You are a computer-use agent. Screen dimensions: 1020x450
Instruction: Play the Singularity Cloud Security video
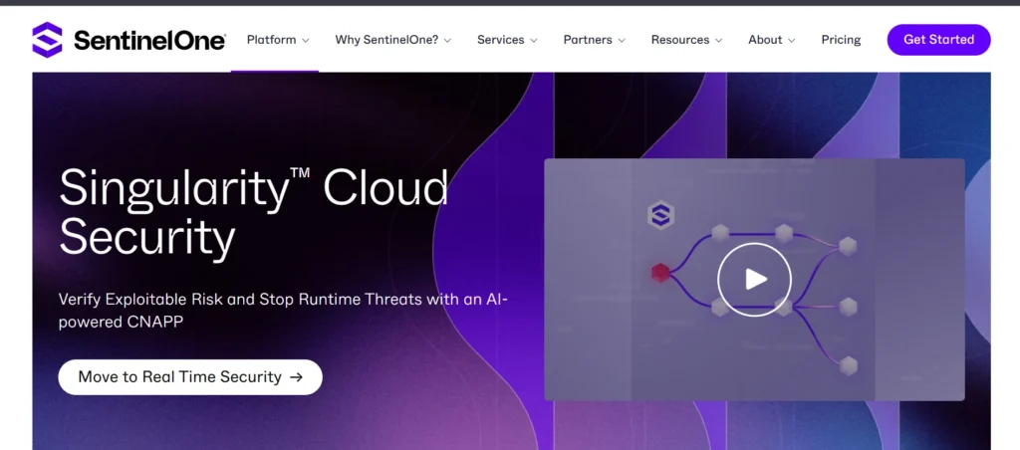[x=755, y=280]
